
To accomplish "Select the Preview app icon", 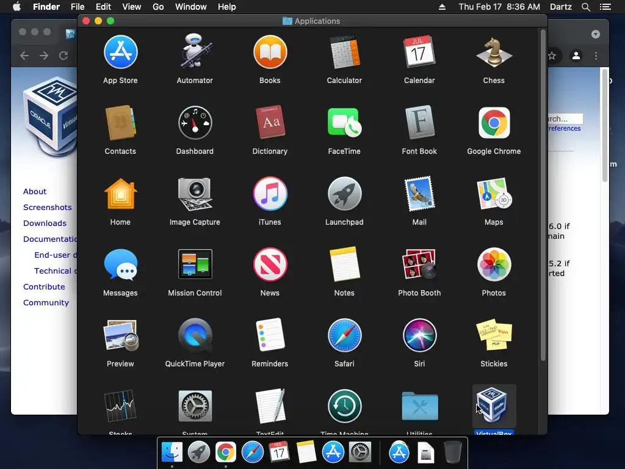I will coord(120,335).
